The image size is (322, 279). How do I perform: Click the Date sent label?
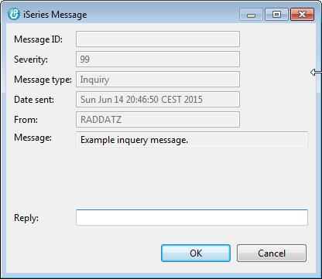[34, 100]
